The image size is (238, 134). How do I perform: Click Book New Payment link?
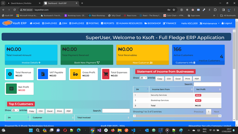pyautogui.click(x=87, y=63)
